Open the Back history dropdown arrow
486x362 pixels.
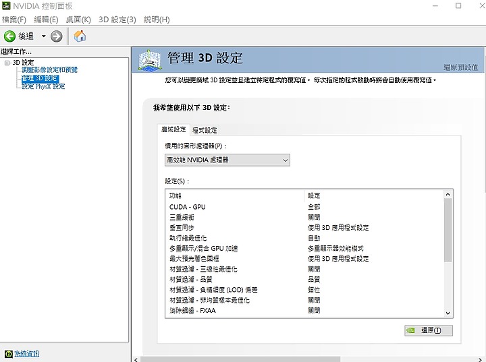(x=44, y=36)
